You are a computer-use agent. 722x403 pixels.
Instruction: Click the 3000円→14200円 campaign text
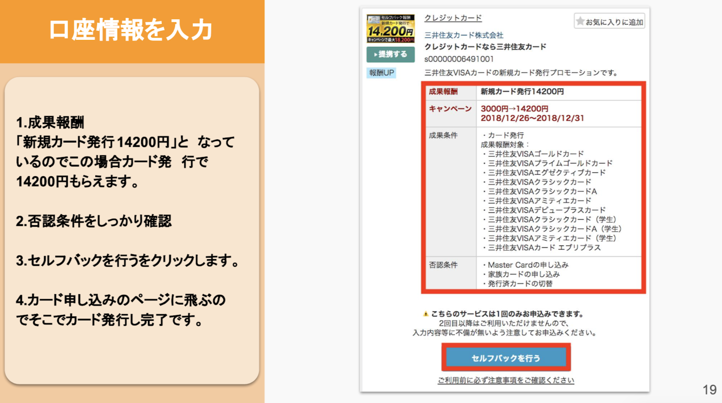pos(514,109)
